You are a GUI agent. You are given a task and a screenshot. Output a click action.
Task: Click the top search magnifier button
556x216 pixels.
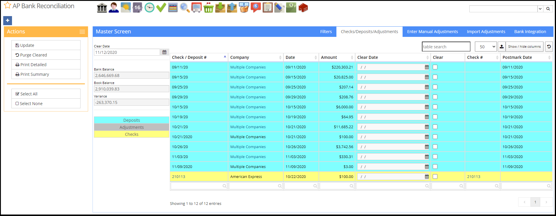coord(548,9)
